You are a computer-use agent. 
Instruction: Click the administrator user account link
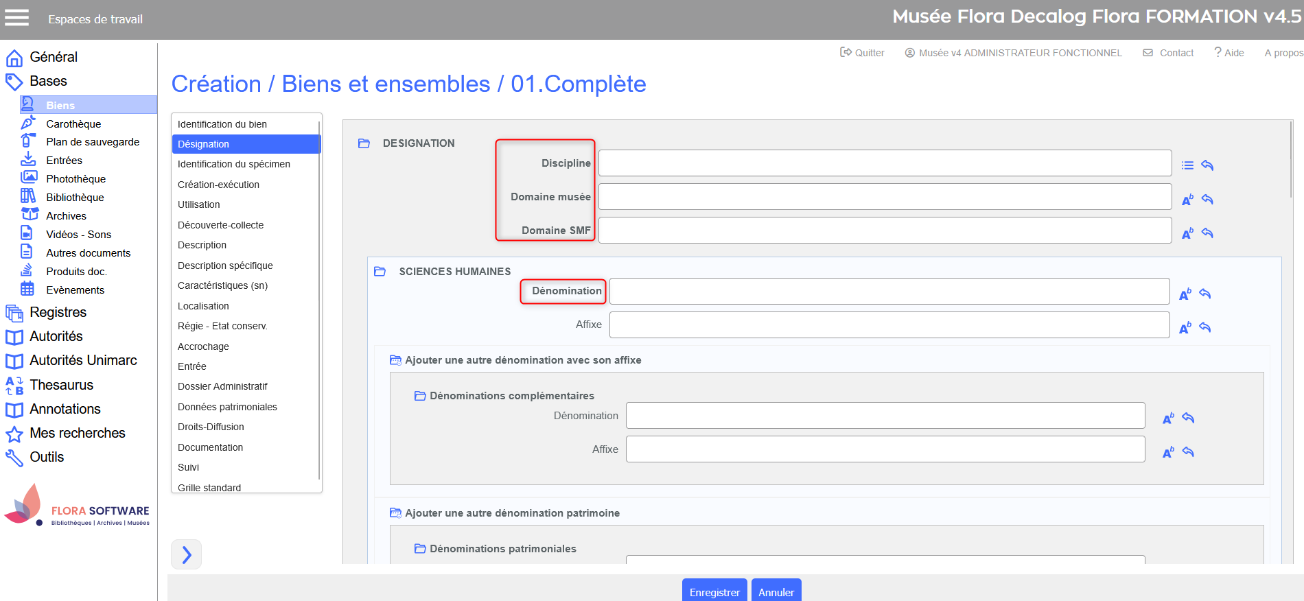coord(1013,53)
